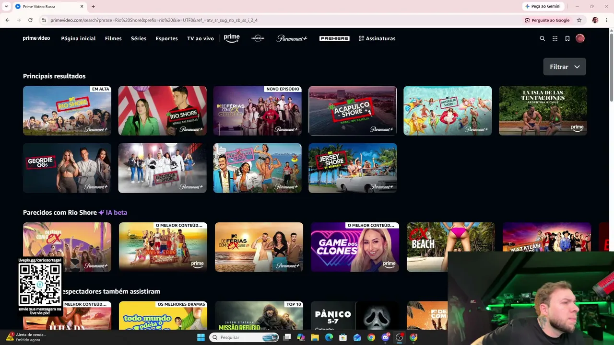Open a new Chrome tab
The width and height of the screenshot is (614, 345).
[x=93, y=6]
